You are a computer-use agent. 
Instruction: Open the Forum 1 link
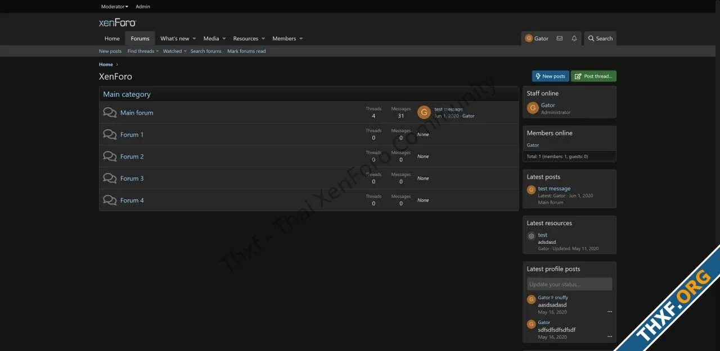(132, 135)
